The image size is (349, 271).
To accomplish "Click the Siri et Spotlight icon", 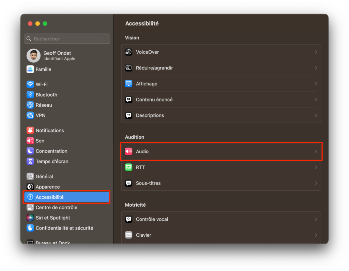I will click(x=30, y=218).
